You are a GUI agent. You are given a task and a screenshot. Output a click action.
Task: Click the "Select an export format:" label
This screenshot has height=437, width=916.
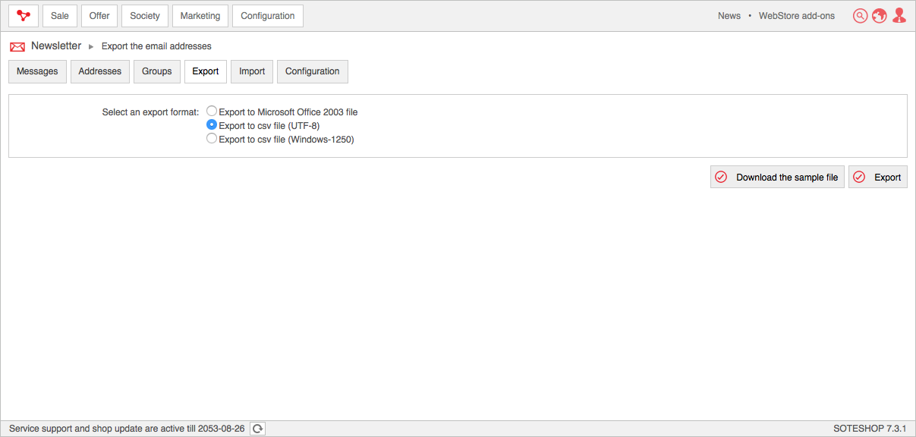click(x=150, y=112)
